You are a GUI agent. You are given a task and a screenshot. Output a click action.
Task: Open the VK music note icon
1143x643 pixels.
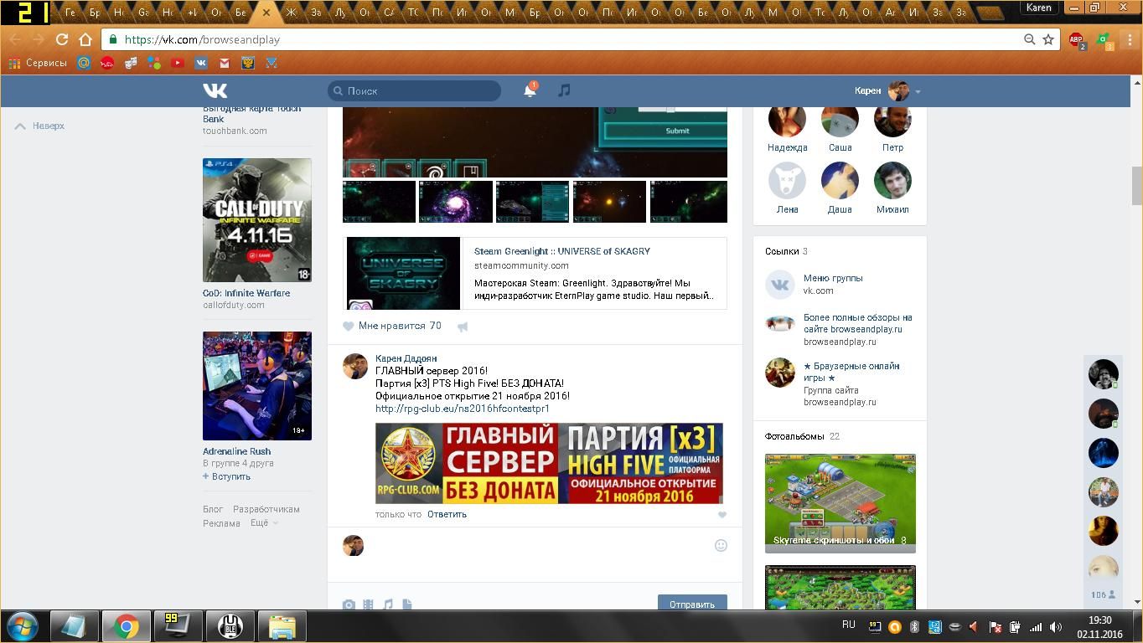pos(564,90)
